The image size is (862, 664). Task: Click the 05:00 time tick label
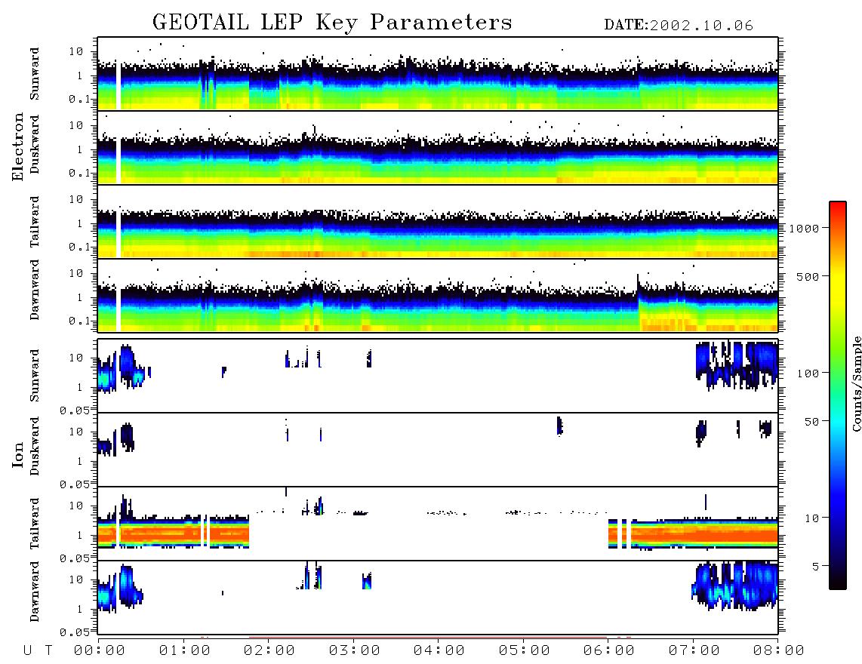525,651
